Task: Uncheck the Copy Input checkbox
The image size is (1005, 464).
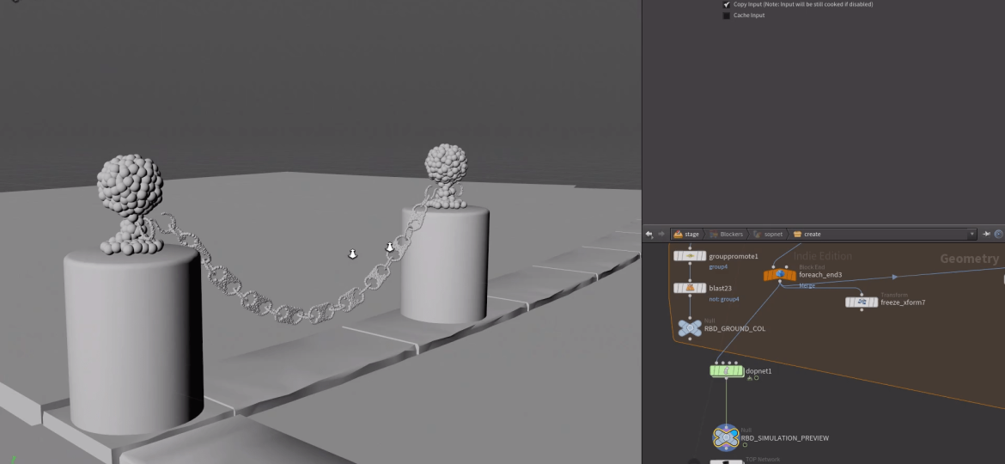Action: (727, 4)
